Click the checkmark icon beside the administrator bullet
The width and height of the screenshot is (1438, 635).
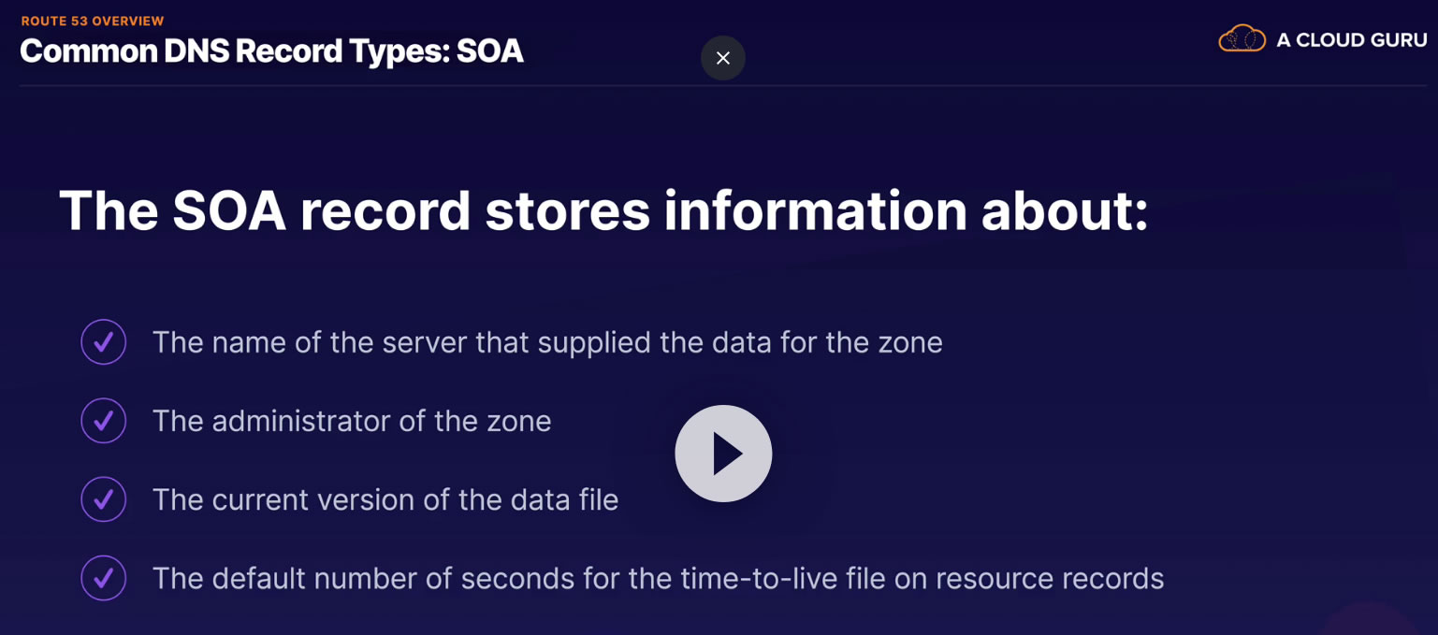coord(104,421)
